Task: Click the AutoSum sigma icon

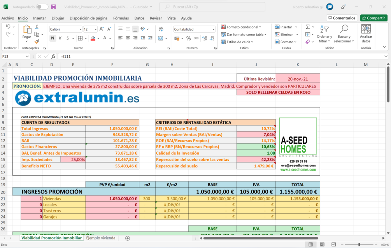Action: [308, 27]
